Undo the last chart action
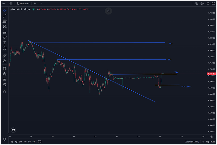 tap(35, 3)
